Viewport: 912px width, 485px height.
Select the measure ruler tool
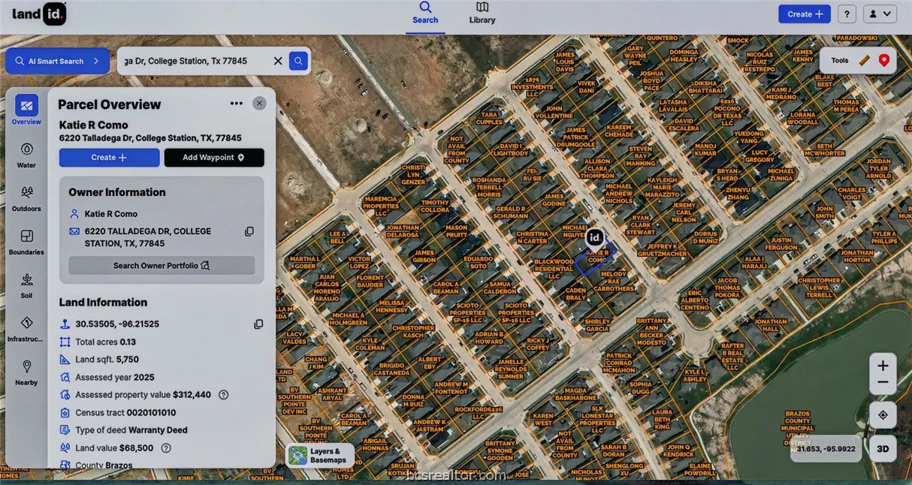point(865,61)
